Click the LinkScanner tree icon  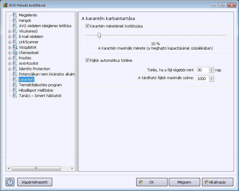coord(15,42)
